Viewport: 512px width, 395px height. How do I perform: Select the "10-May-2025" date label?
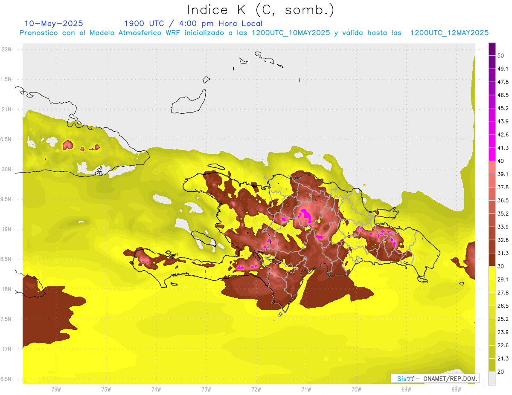(54, 23)
